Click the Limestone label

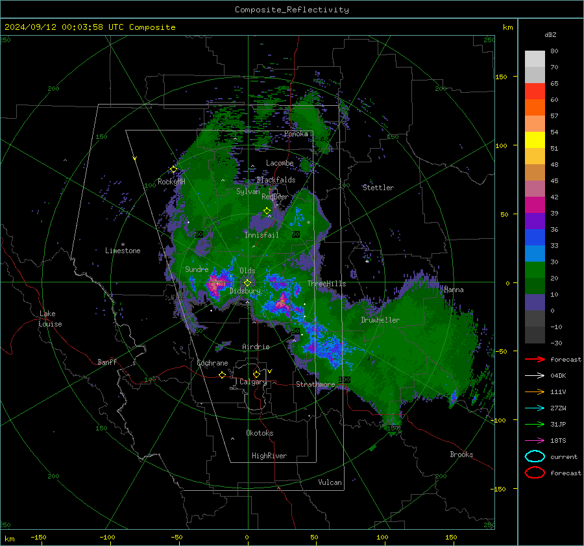[x=123, y=251]
